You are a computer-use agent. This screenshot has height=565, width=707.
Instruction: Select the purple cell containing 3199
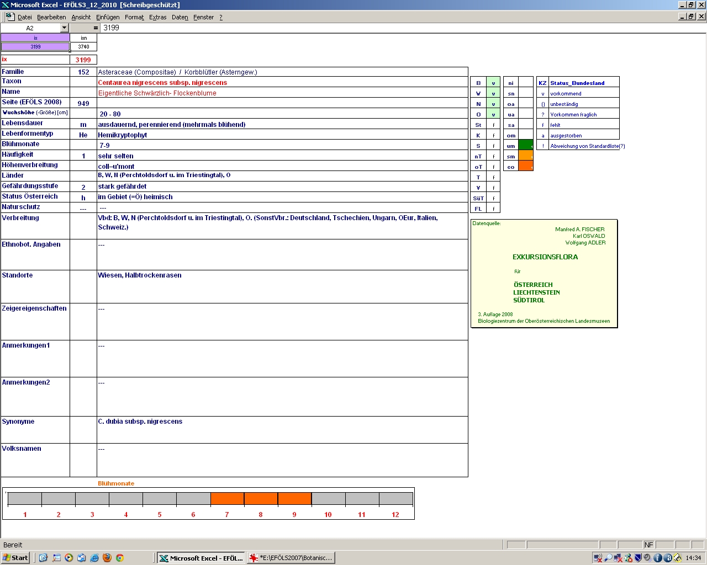(x=35, y=46)
